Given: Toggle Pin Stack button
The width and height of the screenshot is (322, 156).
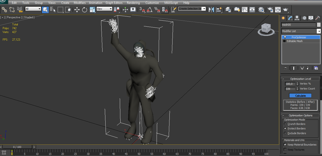Looking at the screenshot, I should tap(285, 68).
